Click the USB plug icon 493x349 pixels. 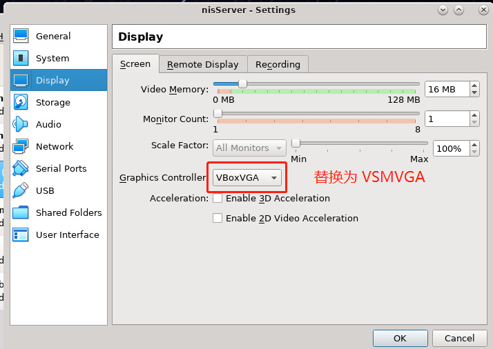(21, 190)
